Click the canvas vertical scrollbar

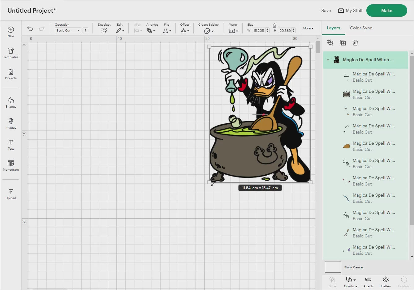click(x=318, y=47)
